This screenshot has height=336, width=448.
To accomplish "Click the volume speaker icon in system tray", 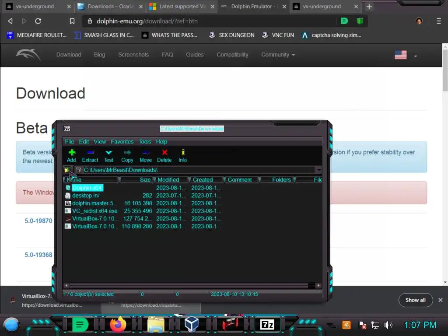I will 388,325.
